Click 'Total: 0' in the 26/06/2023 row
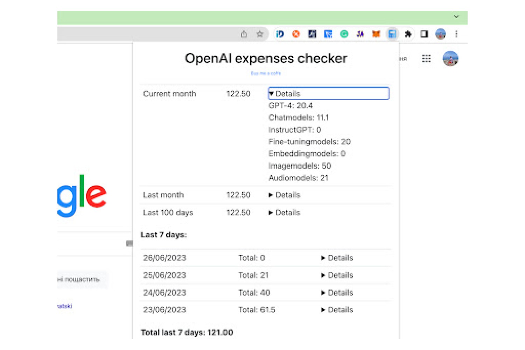This screenshot has height=350, width=525. tap(252, 258)
